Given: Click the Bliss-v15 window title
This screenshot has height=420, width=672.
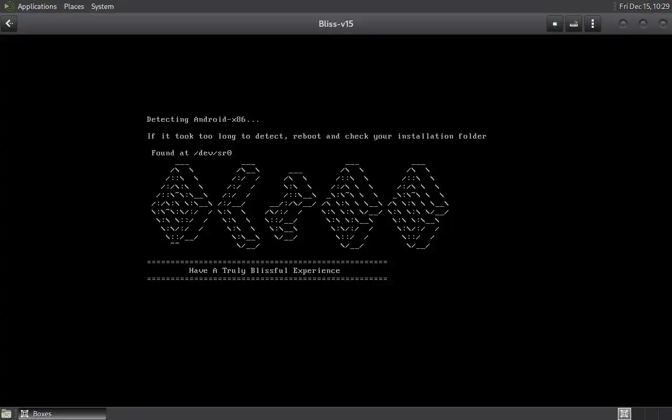Looking at the screenshot, I should [336, 24].
